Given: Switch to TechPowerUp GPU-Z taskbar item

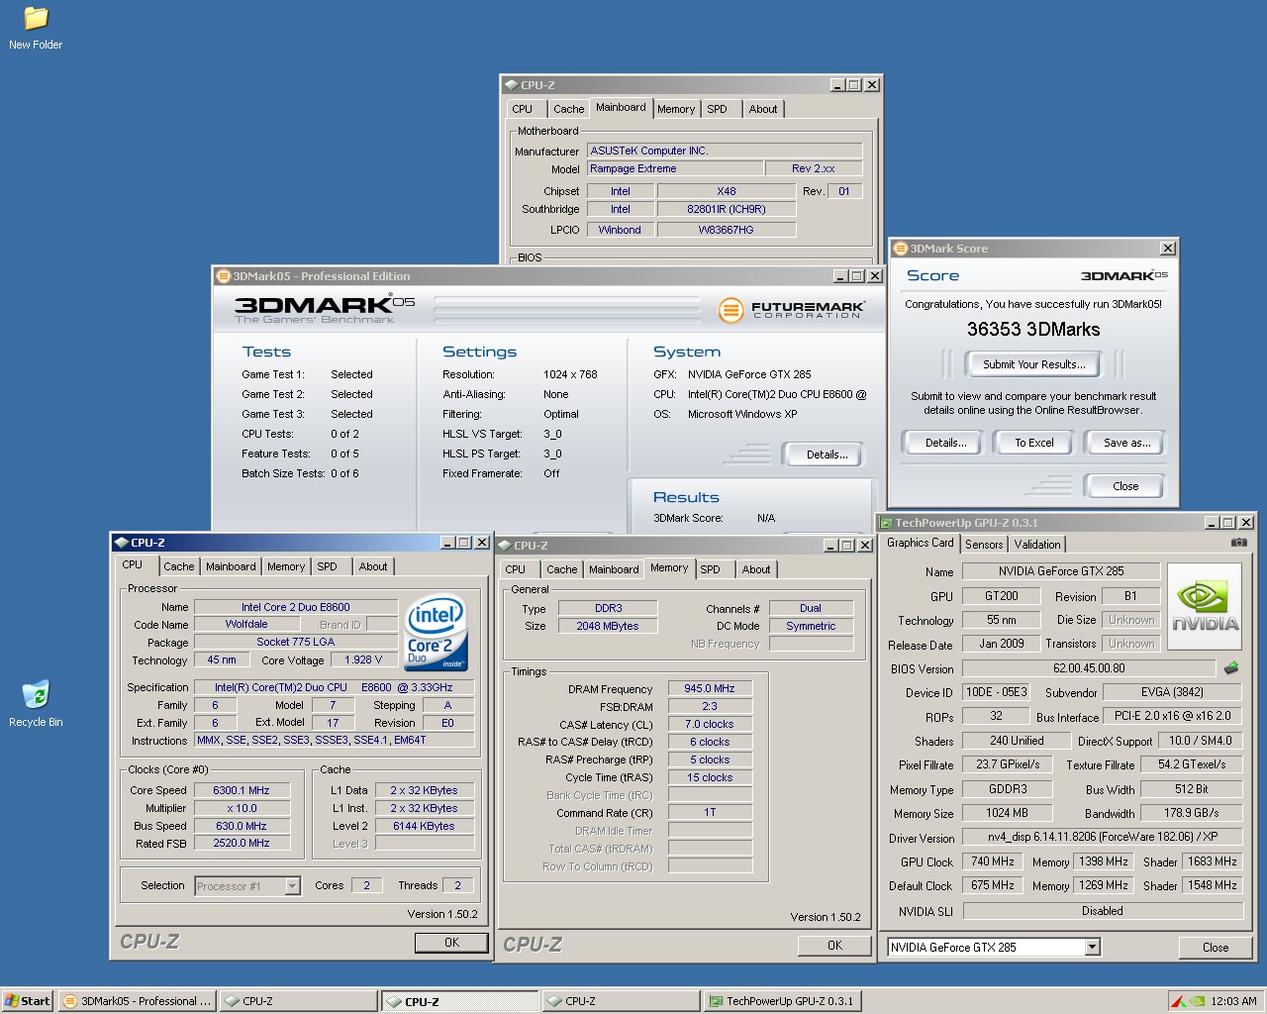Looking at the screenshot, I should point(781,1001).
